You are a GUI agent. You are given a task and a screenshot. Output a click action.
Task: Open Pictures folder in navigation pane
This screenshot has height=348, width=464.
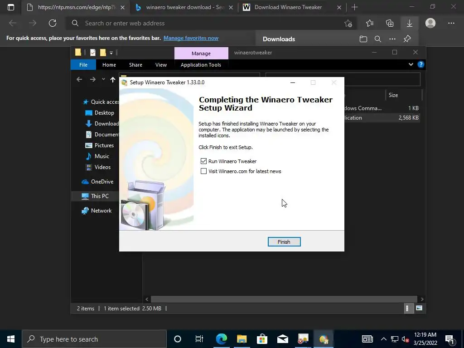(x=100, y=145)
